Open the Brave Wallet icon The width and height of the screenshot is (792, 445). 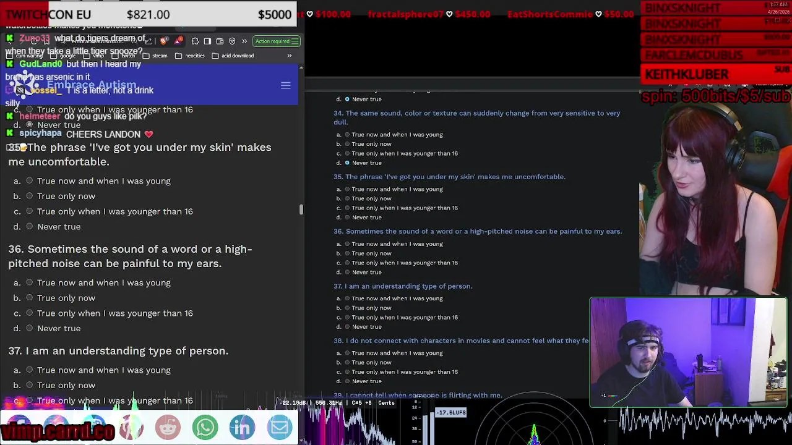220,41
